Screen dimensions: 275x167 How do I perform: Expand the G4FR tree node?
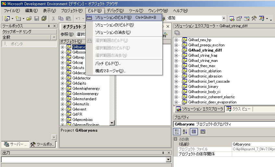(x=62, y=114)
